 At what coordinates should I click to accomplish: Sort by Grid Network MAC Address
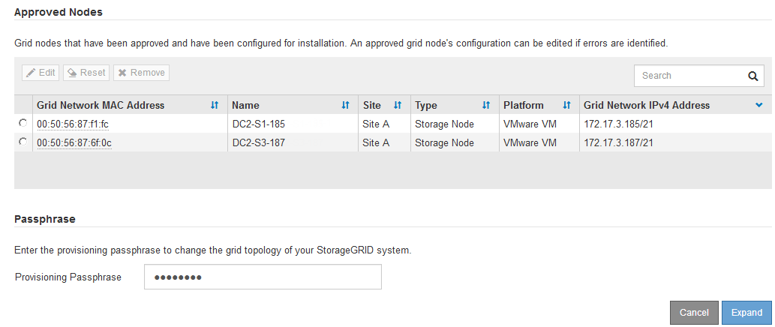click(215, 105)
